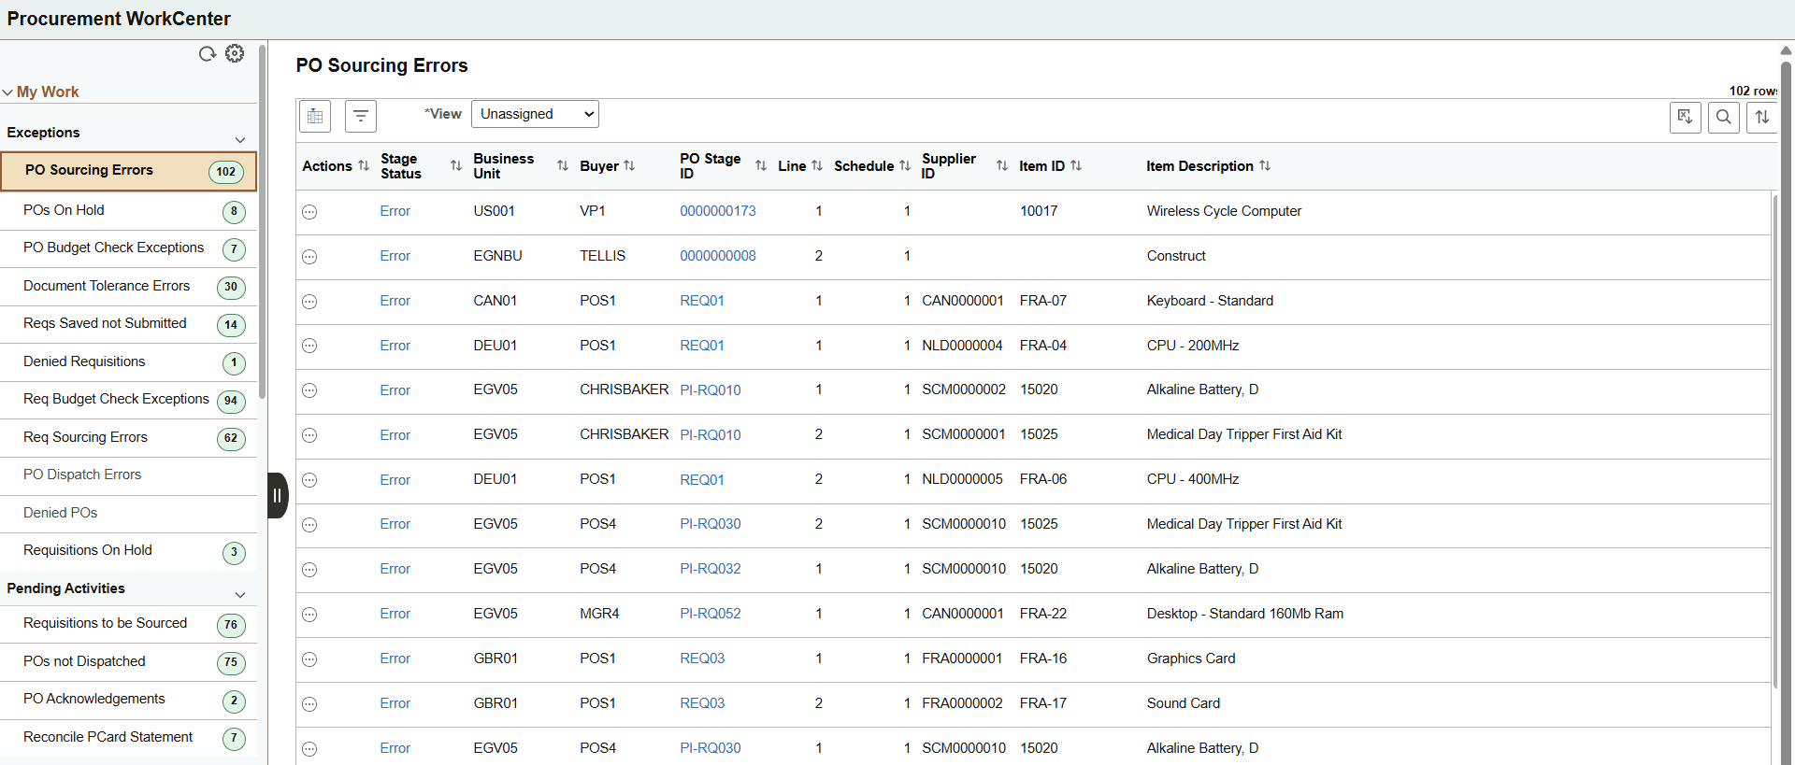The width and height of the screenshot is (1795, 765).
Task: Open POs not Dispatched
Action: 128,662
